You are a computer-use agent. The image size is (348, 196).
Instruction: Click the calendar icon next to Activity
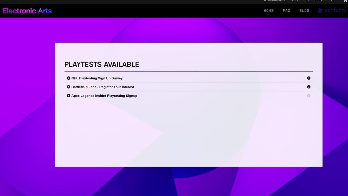320,11
